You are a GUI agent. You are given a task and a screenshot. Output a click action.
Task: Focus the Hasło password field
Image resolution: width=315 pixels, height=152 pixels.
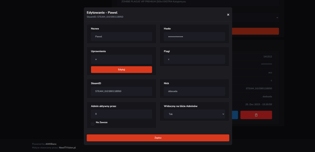194,37
